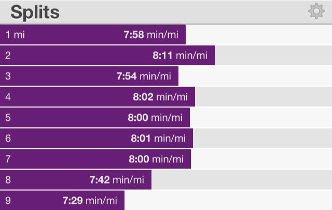Select the mile 4 split bar
Viewport: 332px width, 210px height.
(98, 97)
